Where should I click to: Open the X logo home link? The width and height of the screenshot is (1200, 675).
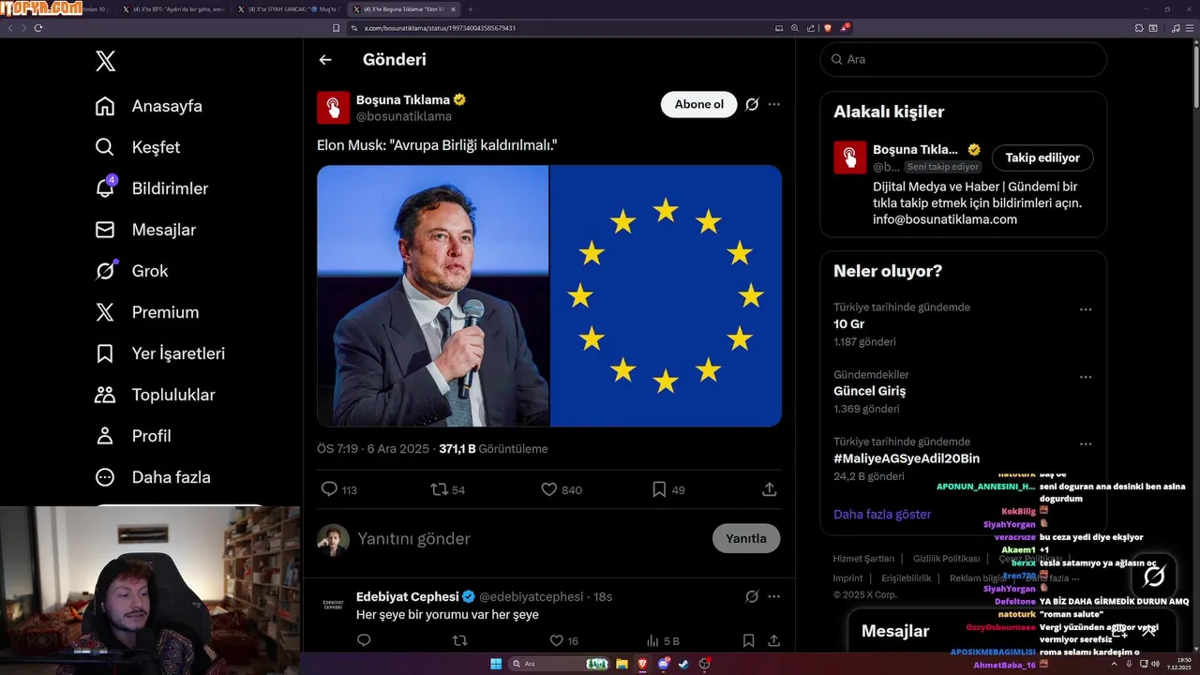105,62
